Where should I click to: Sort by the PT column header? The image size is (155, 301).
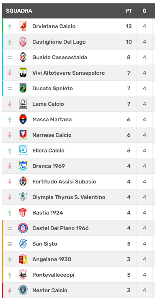[x=129, y=11]
